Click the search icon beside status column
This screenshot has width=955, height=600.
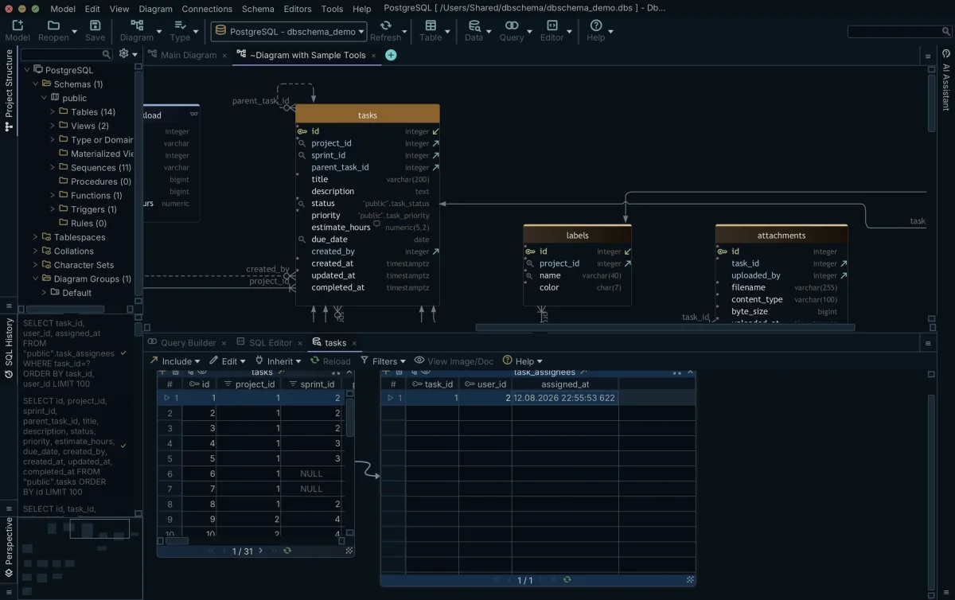[302, 204]
